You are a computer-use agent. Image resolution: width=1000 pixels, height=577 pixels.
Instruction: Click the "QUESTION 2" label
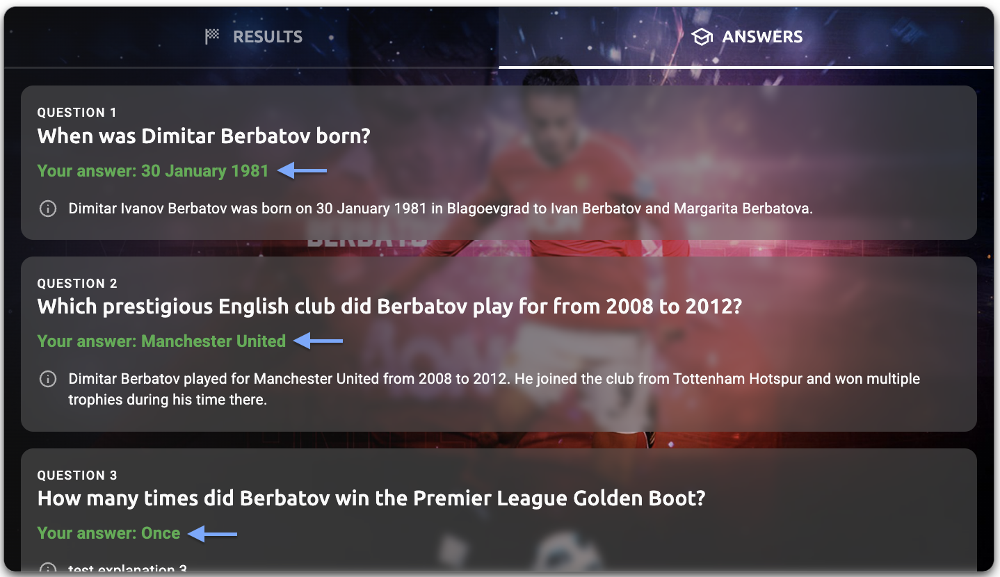(77, 284)
